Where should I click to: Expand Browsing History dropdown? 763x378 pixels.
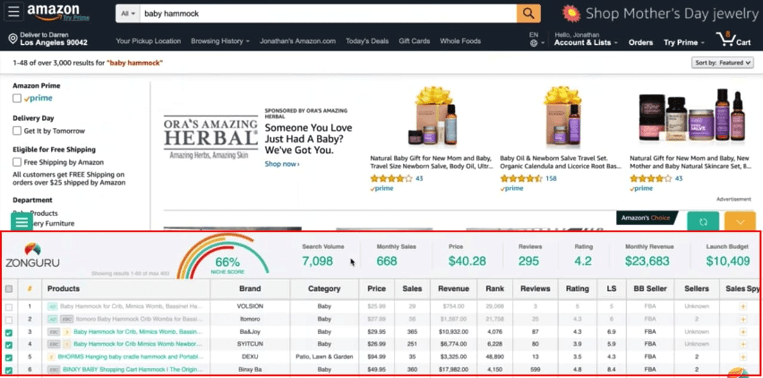click(220, 41)
